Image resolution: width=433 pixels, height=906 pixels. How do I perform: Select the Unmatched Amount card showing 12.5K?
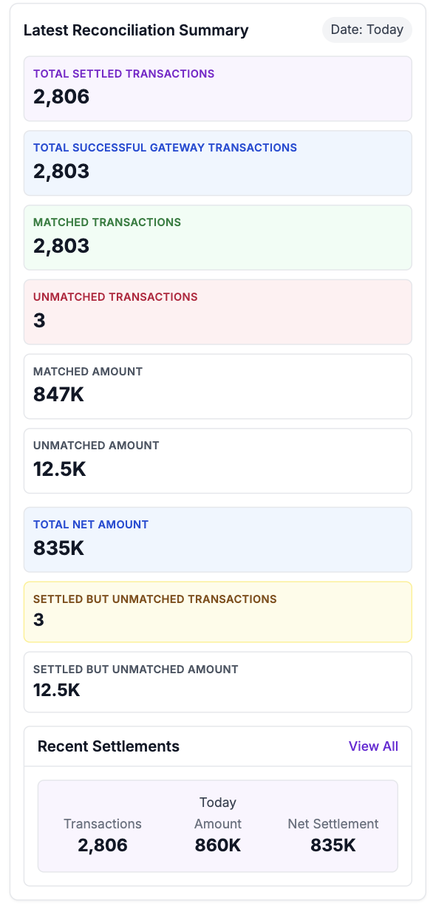click(x=218, y=460)
